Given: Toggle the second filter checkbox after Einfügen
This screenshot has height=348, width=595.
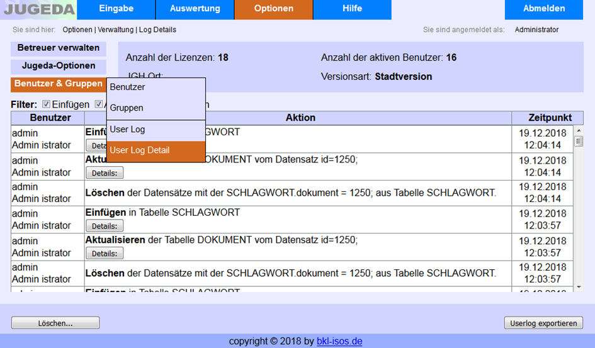Looking at the screenshot, I should click(x=99, y=104).
